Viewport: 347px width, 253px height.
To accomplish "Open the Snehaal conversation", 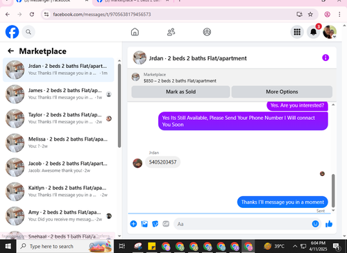I will coord(58,235).
